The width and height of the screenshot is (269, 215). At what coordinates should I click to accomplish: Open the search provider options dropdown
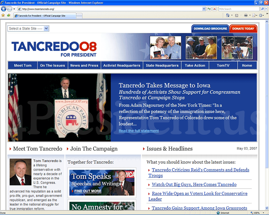click(x=266, y=9)
